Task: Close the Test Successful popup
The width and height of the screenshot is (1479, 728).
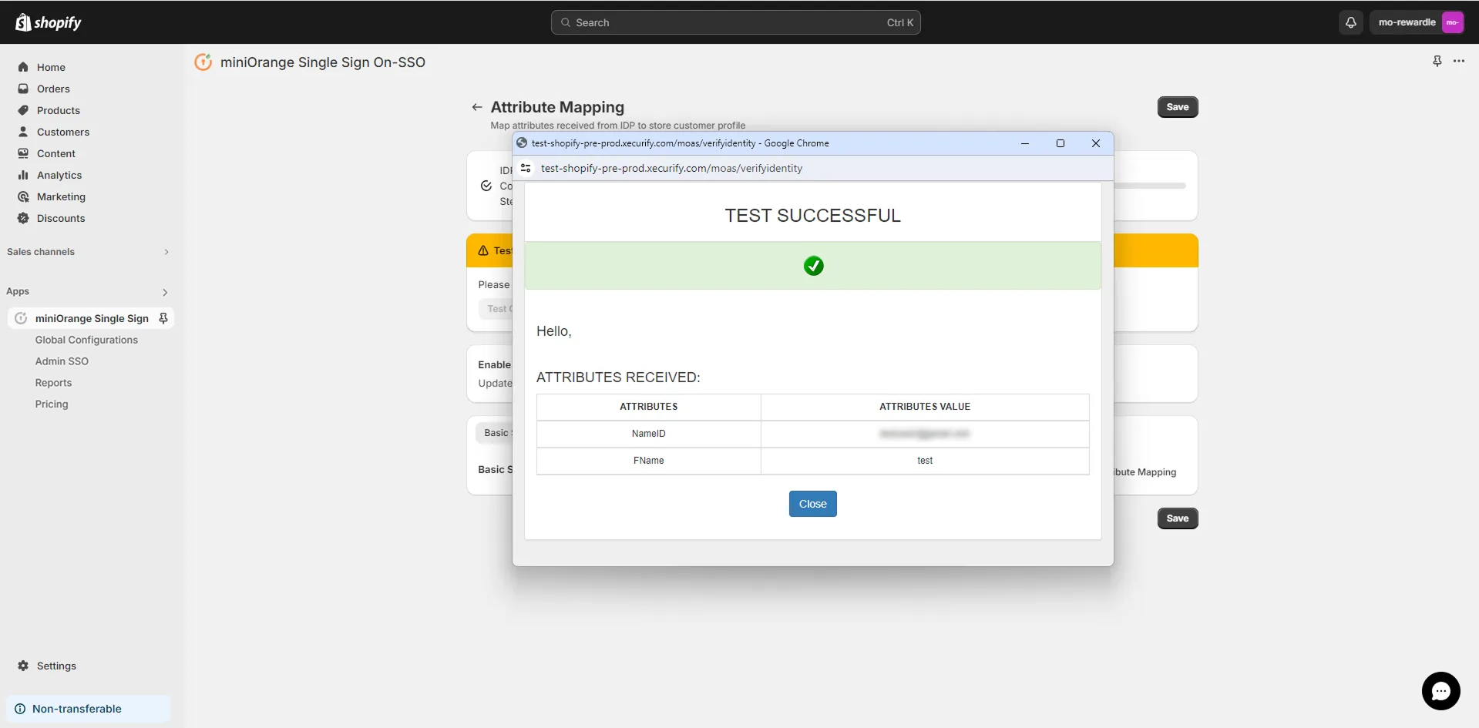Action: click(812, 503)
